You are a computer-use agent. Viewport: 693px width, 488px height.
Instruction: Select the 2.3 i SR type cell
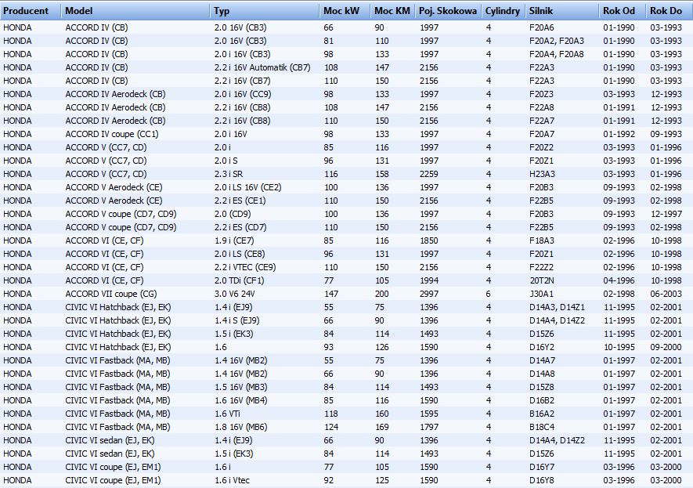coord(229,174)
